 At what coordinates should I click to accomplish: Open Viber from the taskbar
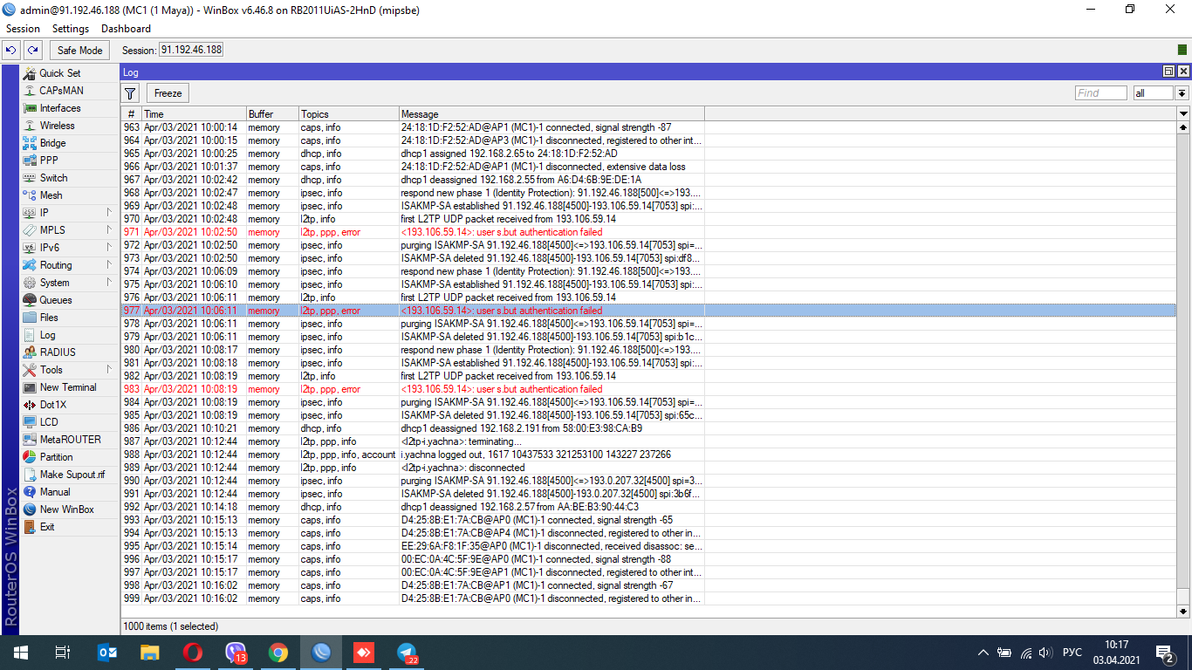point(236,653)
